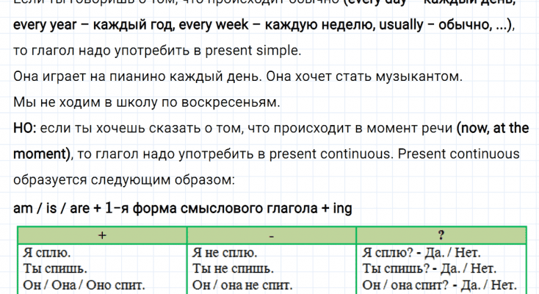Click the sentence "Она хочет стать музыкантом."

pos(363,76)
